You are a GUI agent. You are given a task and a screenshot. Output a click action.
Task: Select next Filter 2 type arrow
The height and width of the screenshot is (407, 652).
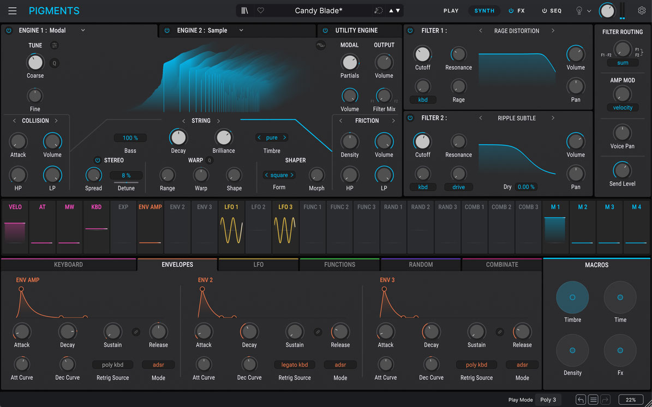tap(553, 118)
